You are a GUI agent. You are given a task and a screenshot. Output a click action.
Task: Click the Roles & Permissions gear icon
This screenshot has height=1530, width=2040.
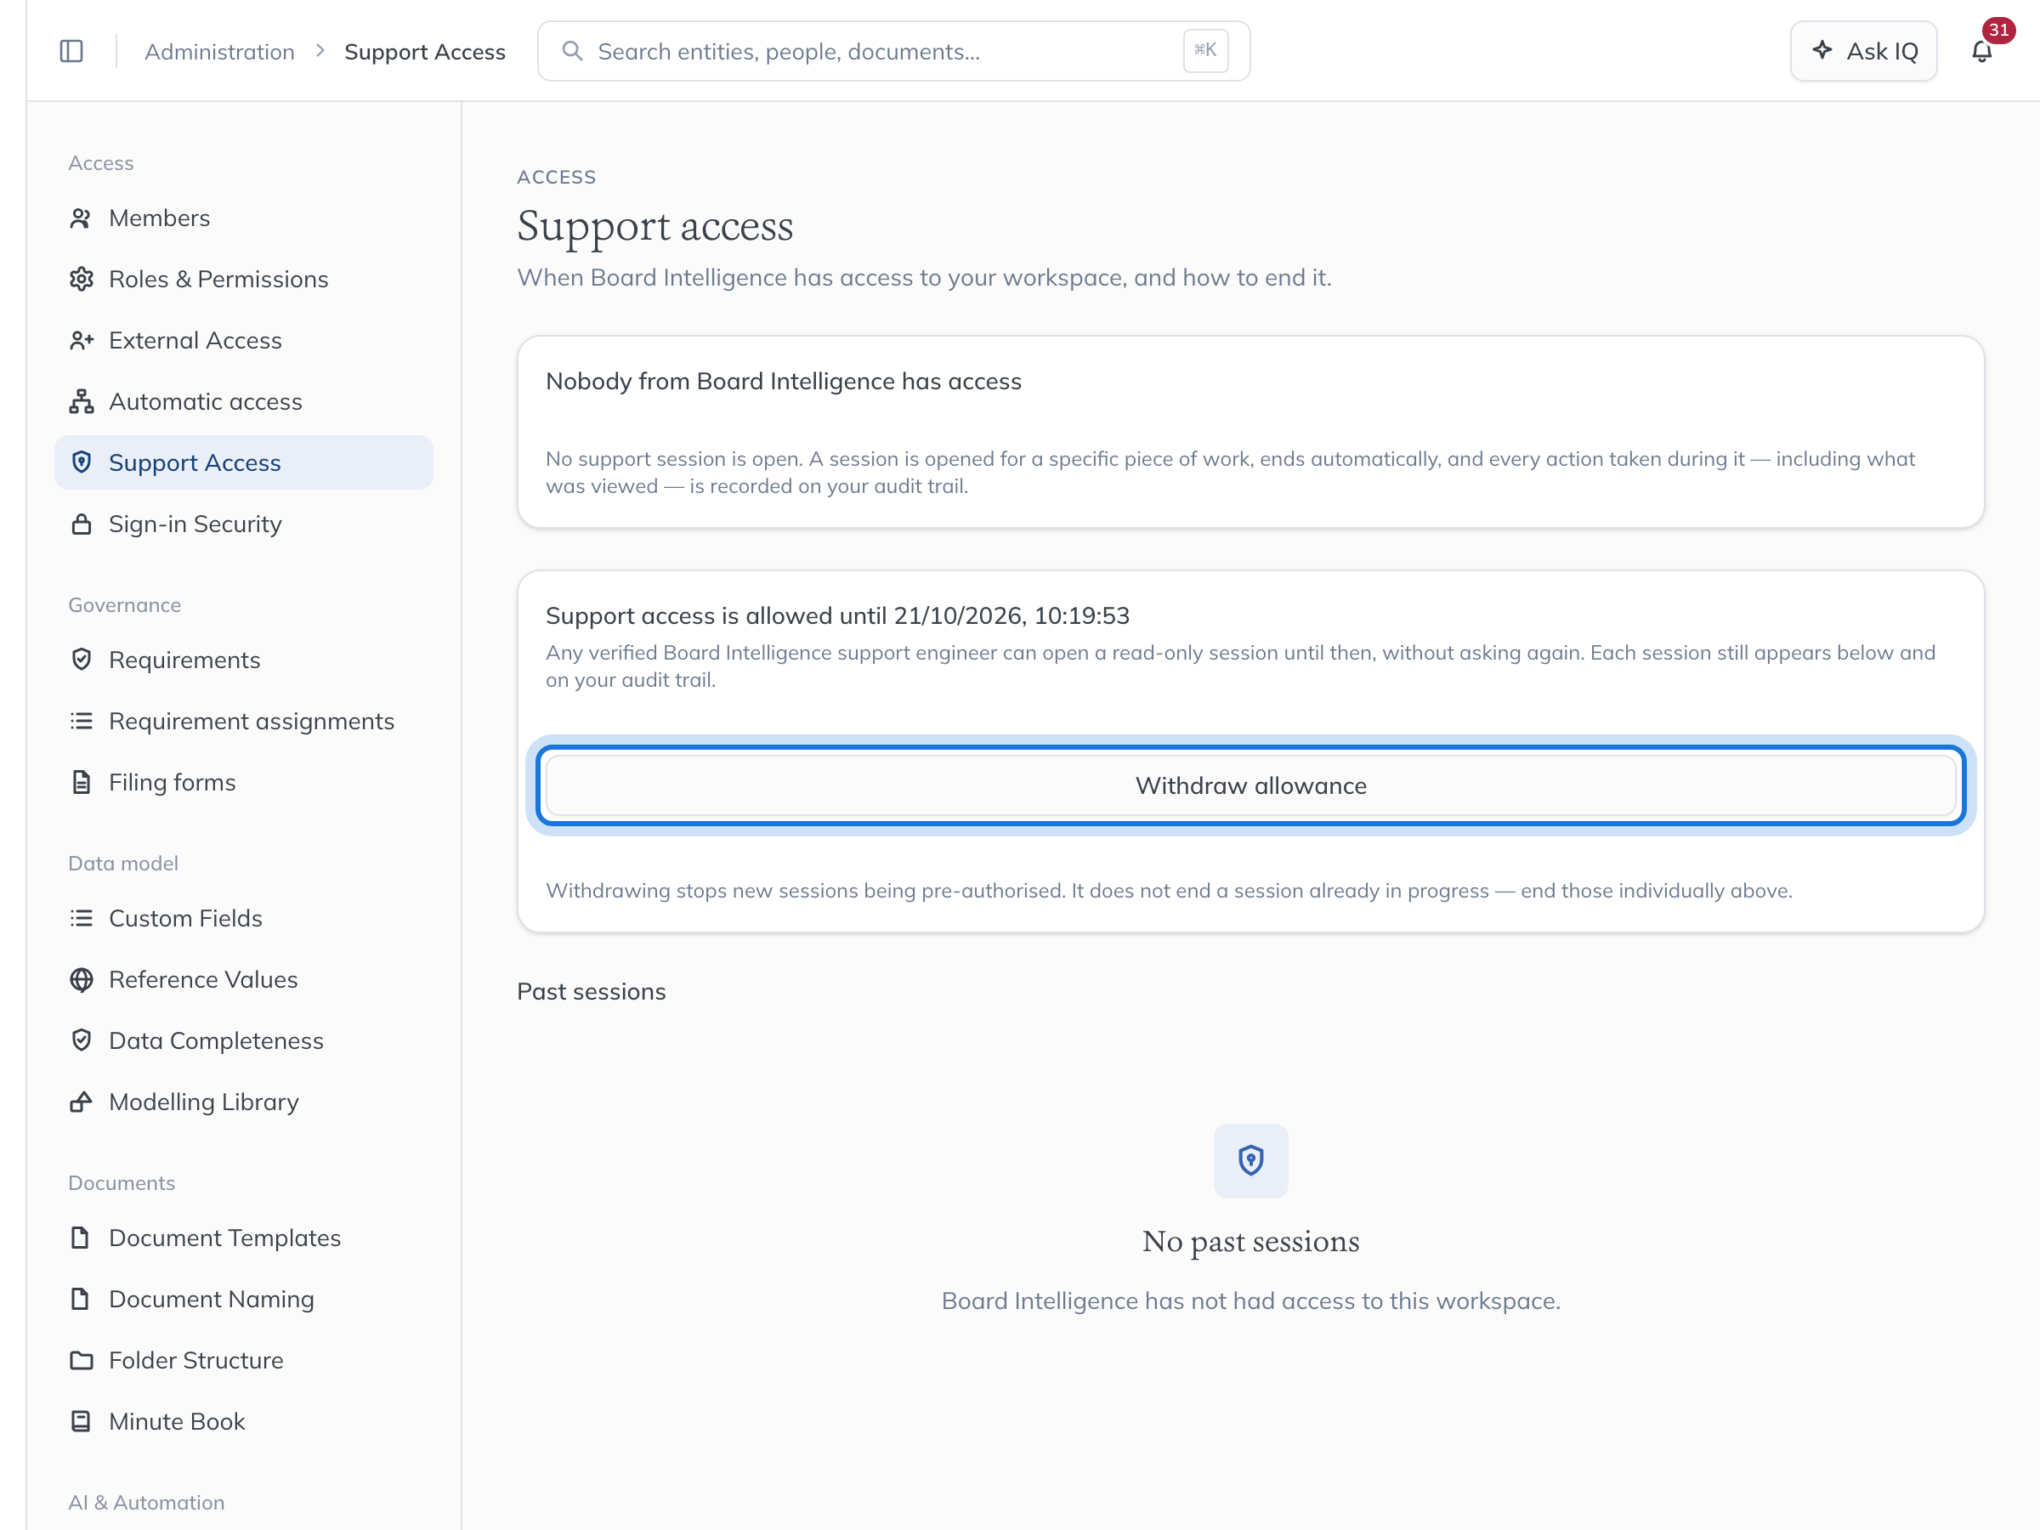pyautogui.click(x=81, y=279)
